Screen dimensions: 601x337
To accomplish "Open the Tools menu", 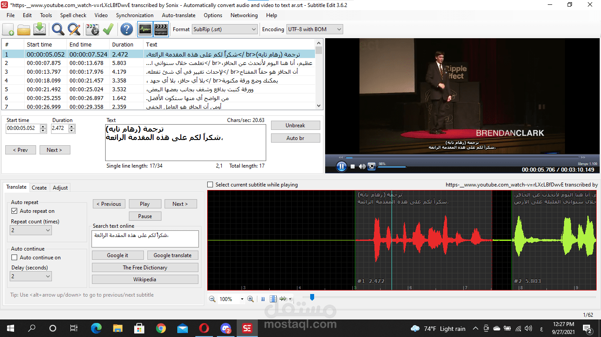I will [46, 15].
